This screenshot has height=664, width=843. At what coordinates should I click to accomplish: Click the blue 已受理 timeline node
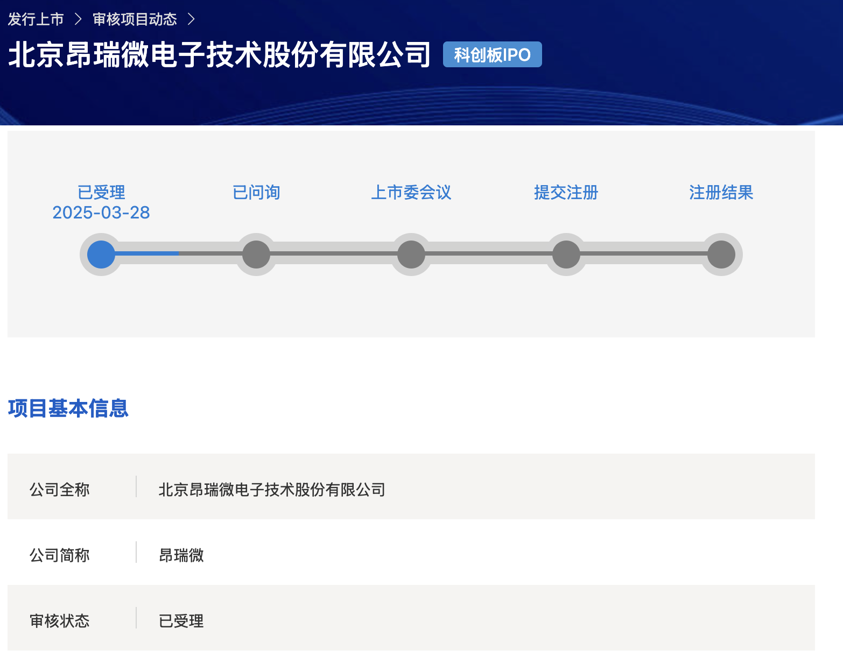(101, 255)
